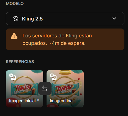Click the chevron arrow in the model selector

pos(114,19)
